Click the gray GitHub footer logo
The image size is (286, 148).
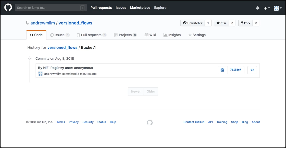point(149,123)
